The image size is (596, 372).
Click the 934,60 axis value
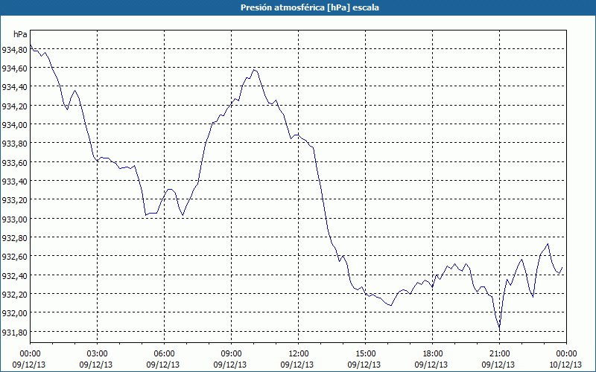pyautogui.click(x=14, y=68)
